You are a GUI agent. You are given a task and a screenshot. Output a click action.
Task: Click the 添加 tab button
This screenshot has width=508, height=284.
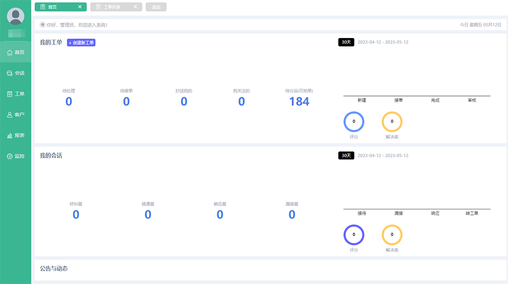pyautogui.click(x=156, y=7)
